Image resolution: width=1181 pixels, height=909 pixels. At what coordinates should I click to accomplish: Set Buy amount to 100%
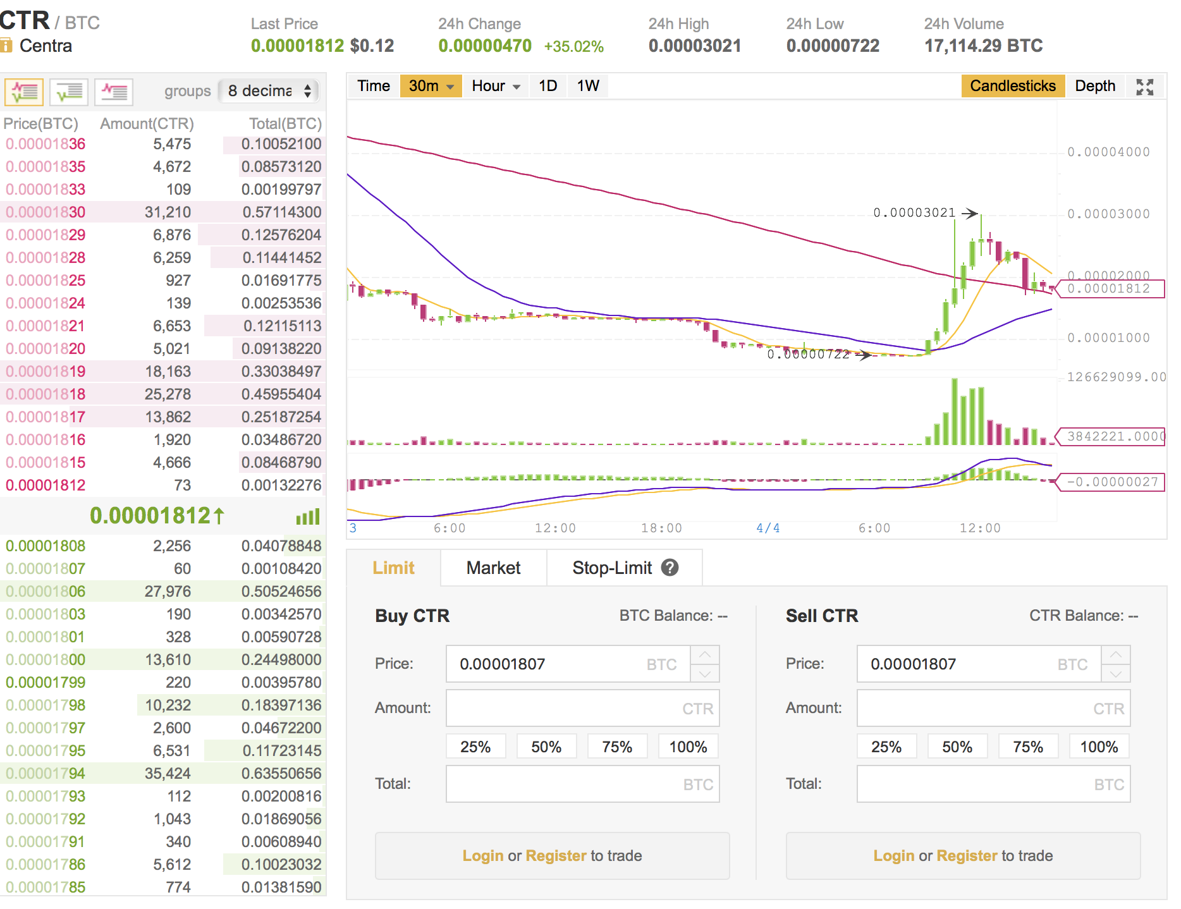[x=688, y=747]
